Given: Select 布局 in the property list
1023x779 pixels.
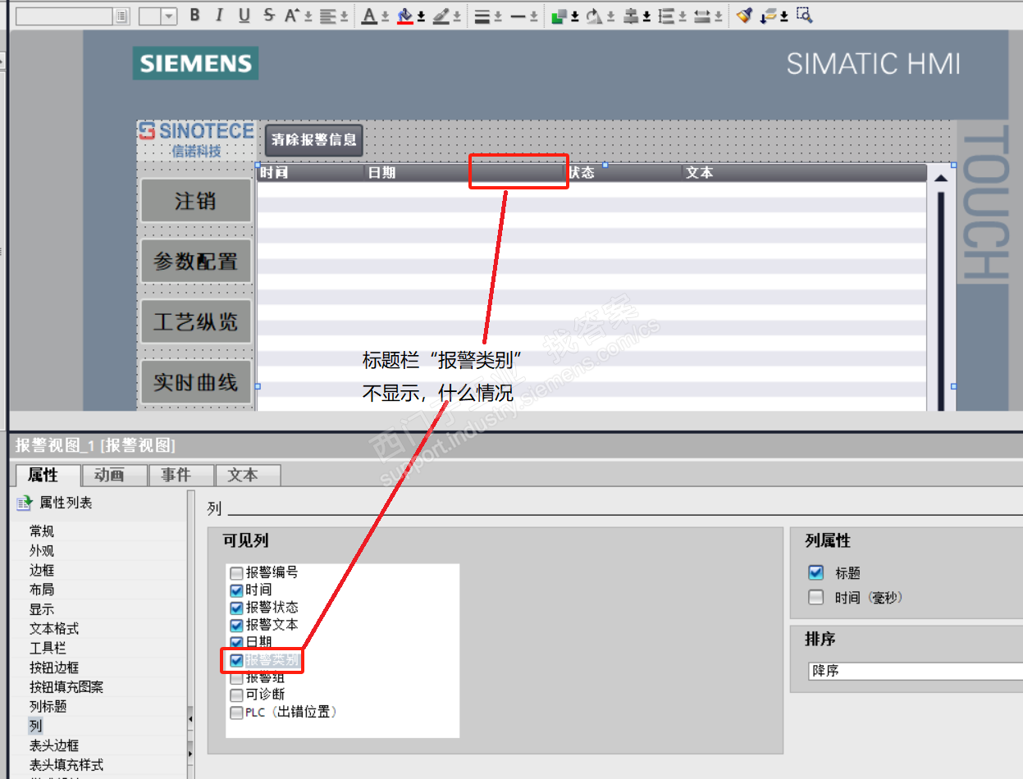Looking at the screenshot, I should coord(42,590).
